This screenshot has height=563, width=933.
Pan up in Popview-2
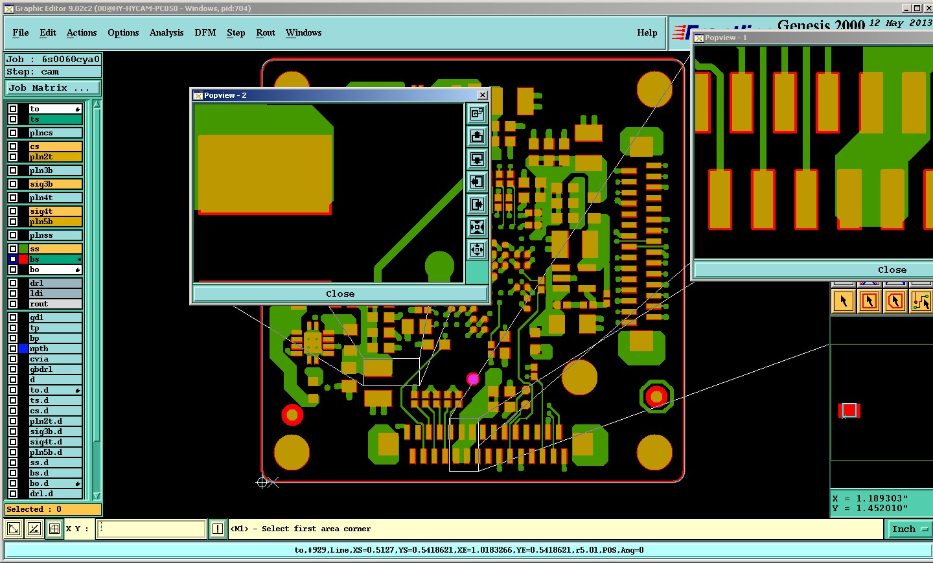[x=477, y=137]
